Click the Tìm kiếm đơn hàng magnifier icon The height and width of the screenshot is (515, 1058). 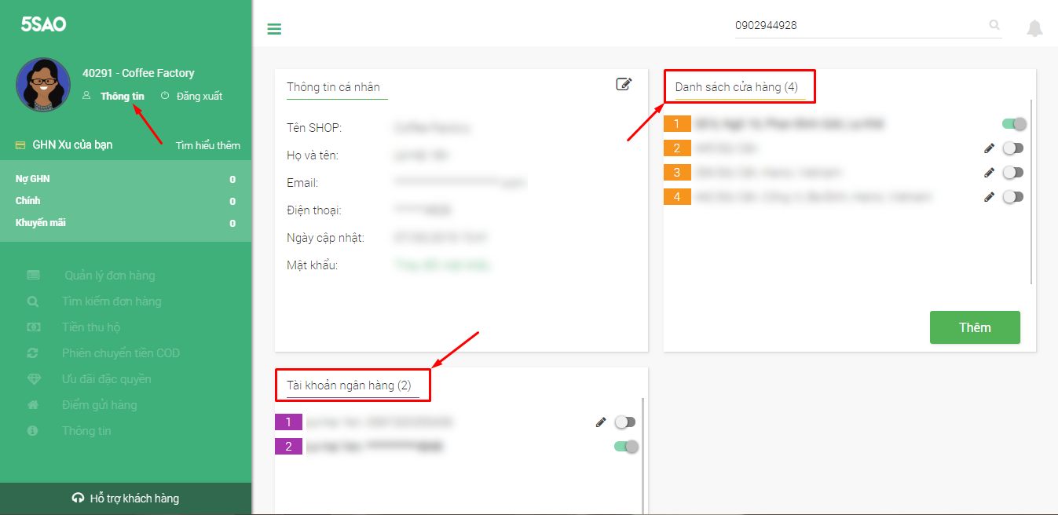32,301
